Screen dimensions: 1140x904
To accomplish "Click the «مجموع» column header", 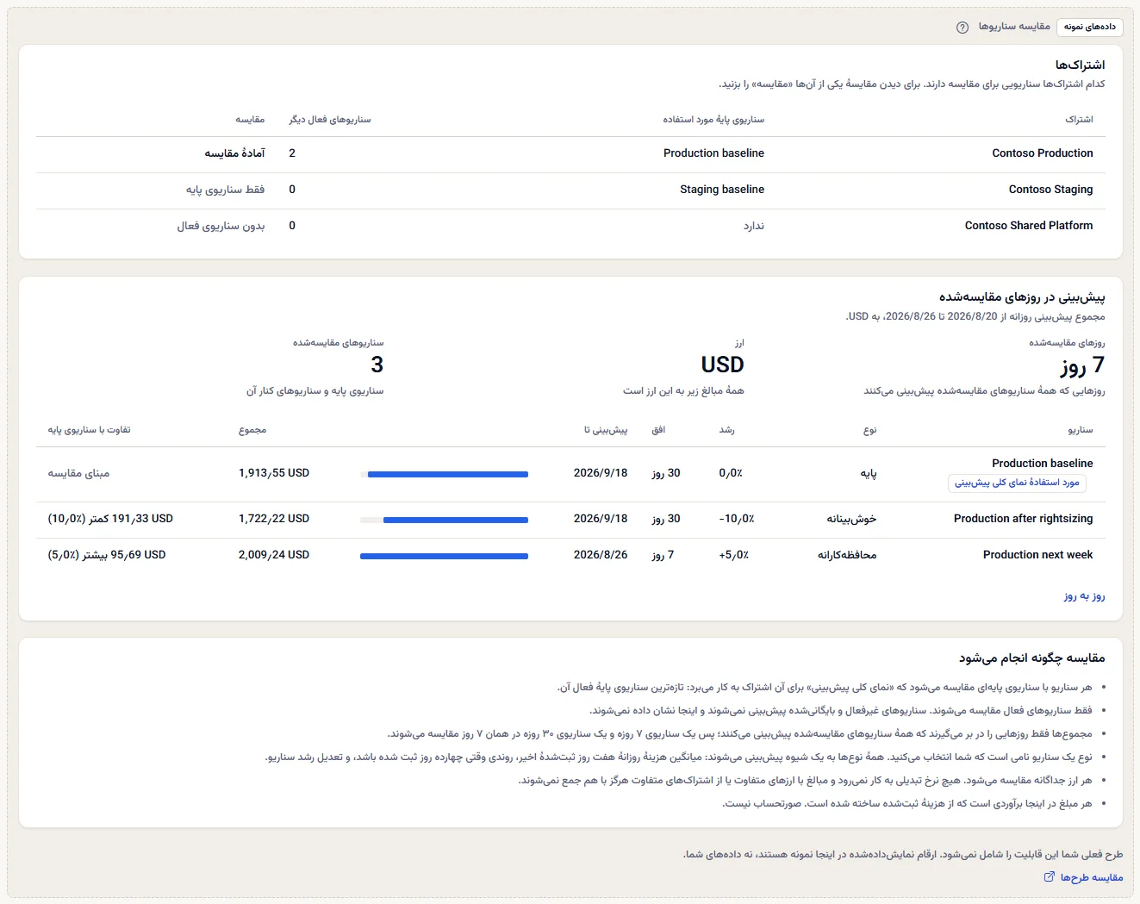I will pyautogui.click(x=252, y=430).
